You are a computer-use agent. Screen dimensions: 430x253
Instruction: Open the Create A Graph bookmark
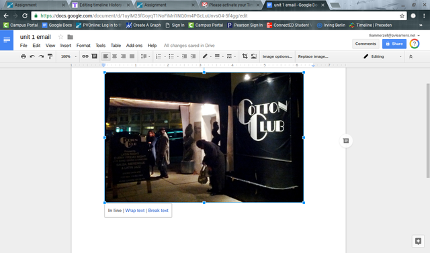pyautogui.click(x=143, y=26)
